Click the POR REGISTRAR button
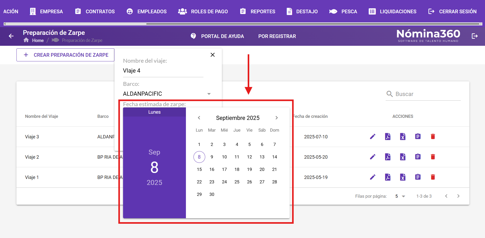 (x=277, y=36)
